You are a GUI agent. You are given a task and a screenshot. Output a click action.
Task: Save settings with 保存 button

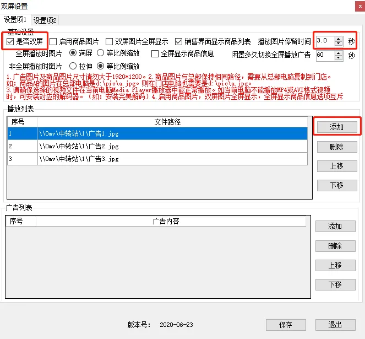286,325
